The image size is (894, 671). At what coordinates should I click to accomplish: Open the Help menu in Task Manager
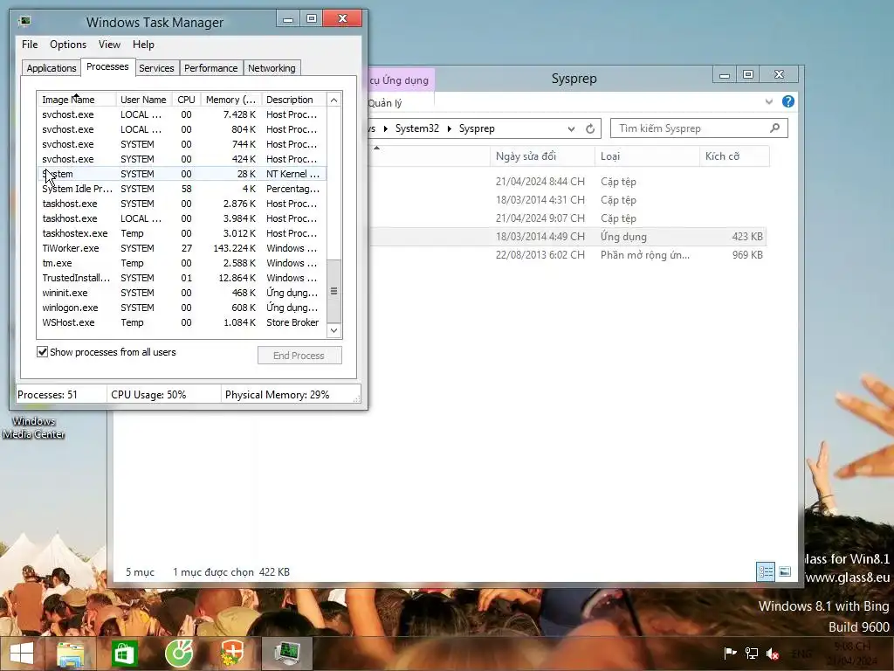tap(143, 45)
